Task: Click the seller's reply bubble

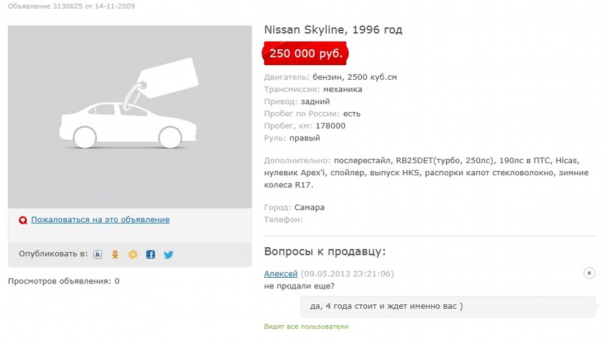Action: [448, 306]
